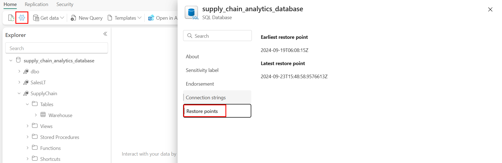
Task: Expand the SalesLT schema node
Action: (x=19, y=82)
